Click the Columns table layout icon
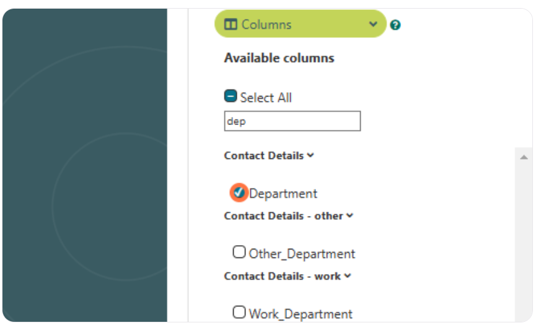The image size is (541, 328). (x=231, y=25)
